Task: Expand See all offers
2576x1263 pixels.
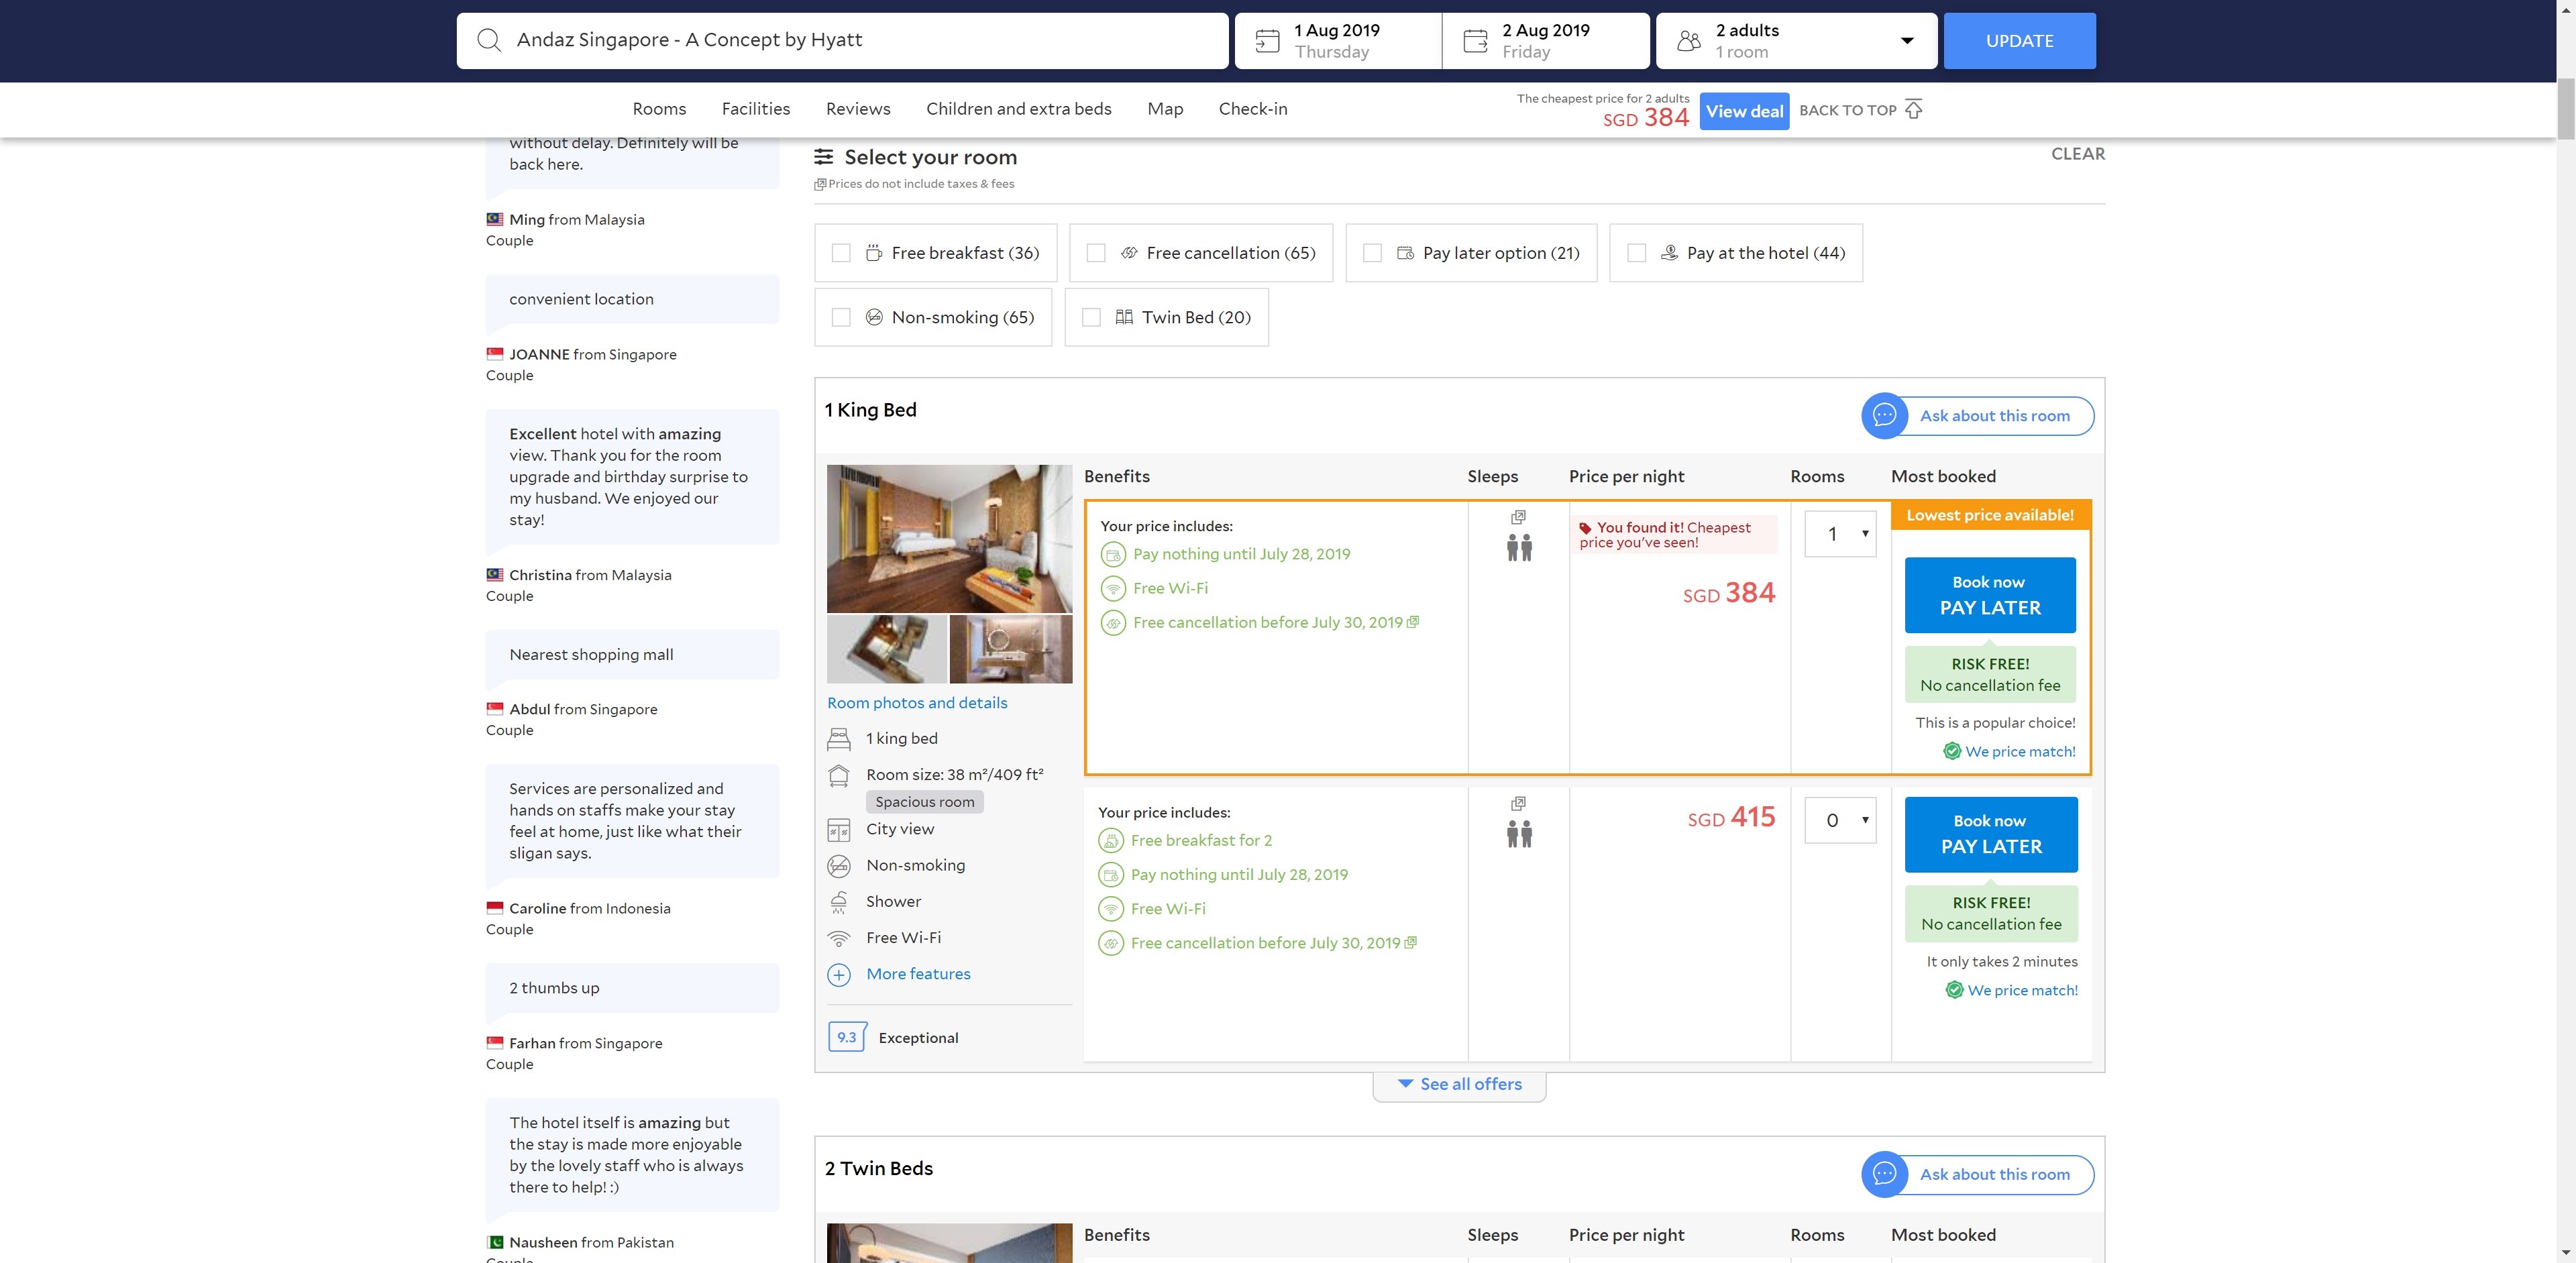Action: point(1459,1085)
